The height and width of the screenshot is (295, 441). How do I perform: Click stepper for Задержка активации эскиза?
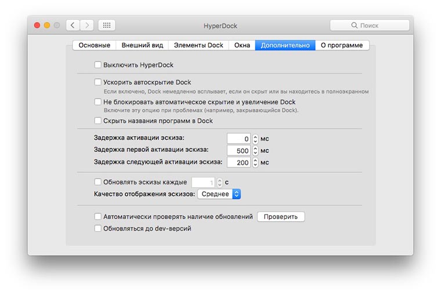pos(255,139)
